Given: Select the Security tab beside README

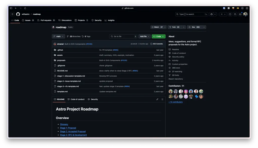Looking at the screenshot, I should coord(93,99).
